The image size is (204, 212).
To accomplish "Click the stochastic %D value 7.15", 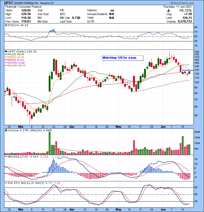I will (x=57, y=183).
